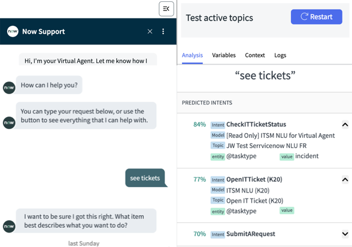Click the 'ITSM NLU (K20)' model name
Screen dimensions: 352x247
click(248, 191)
